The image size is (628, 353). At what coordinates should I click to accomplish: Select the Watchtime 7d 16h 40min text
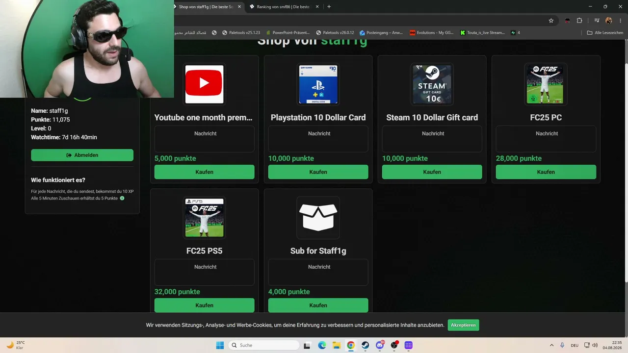(64, 137)
